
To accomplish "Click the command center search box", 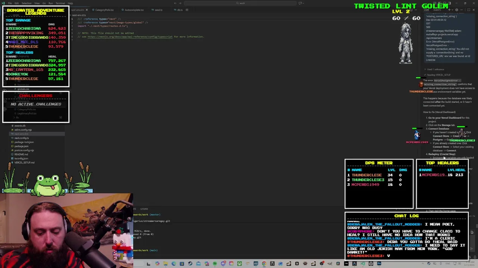I will coord(241,3).
